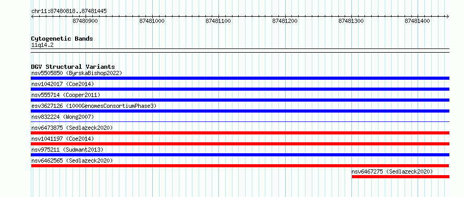This screenshot has height=197, width=464.
Task: Select the blue bar under esv3627126
Action: click(240, 111)
